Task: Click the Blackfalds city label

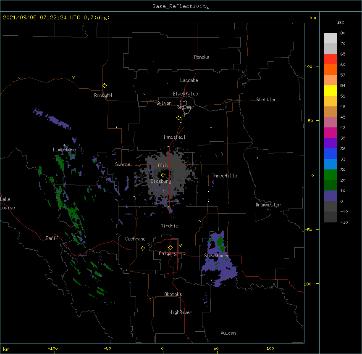Action: (185, 94)
